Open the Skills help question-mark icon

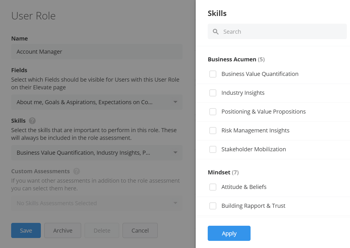coord(32,121)
